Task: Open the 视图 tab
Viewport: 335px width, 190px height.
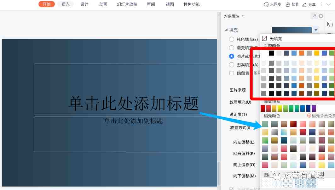Action: pos(170,4)
